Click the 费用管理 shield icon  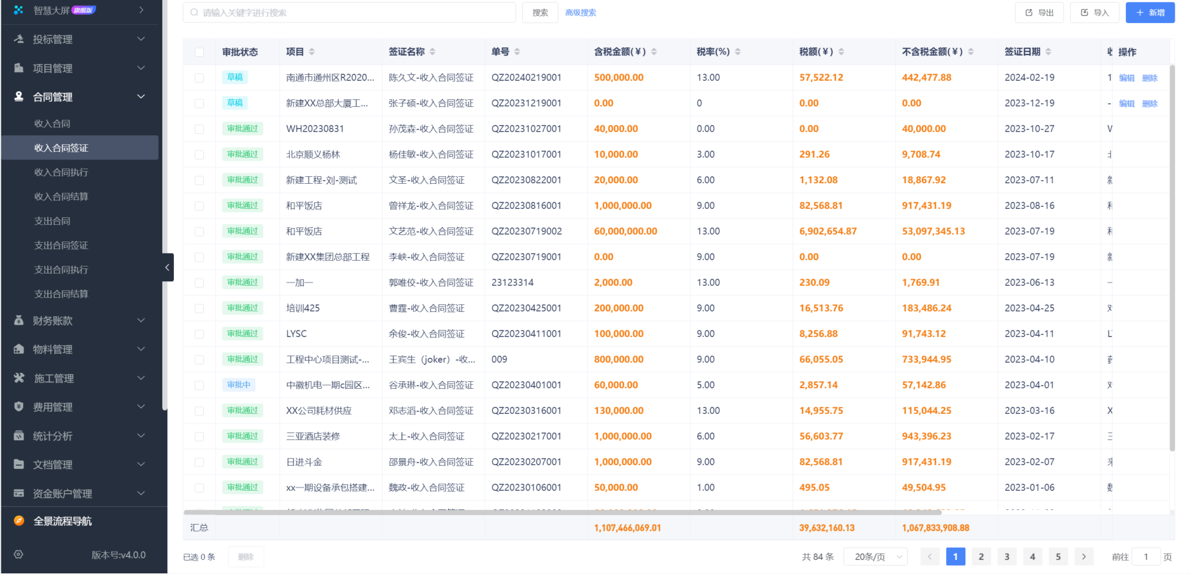click(19, 407)
